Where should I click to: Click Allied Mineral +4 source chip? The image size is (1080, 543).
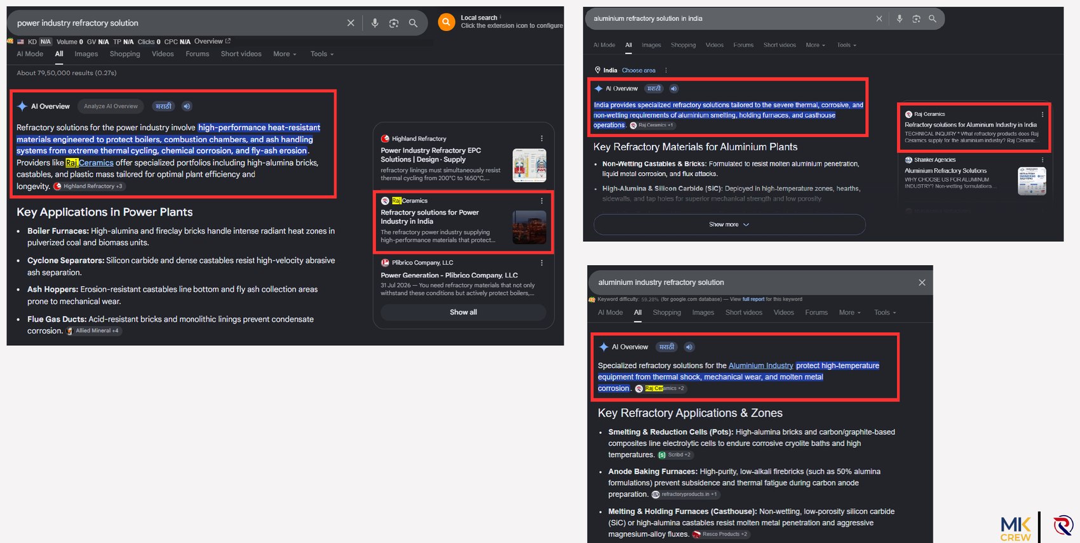[x=93, y=330]
